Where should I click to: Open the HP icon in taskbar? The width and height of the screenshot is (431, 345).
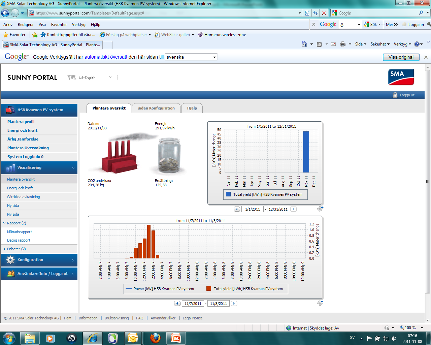71,338
